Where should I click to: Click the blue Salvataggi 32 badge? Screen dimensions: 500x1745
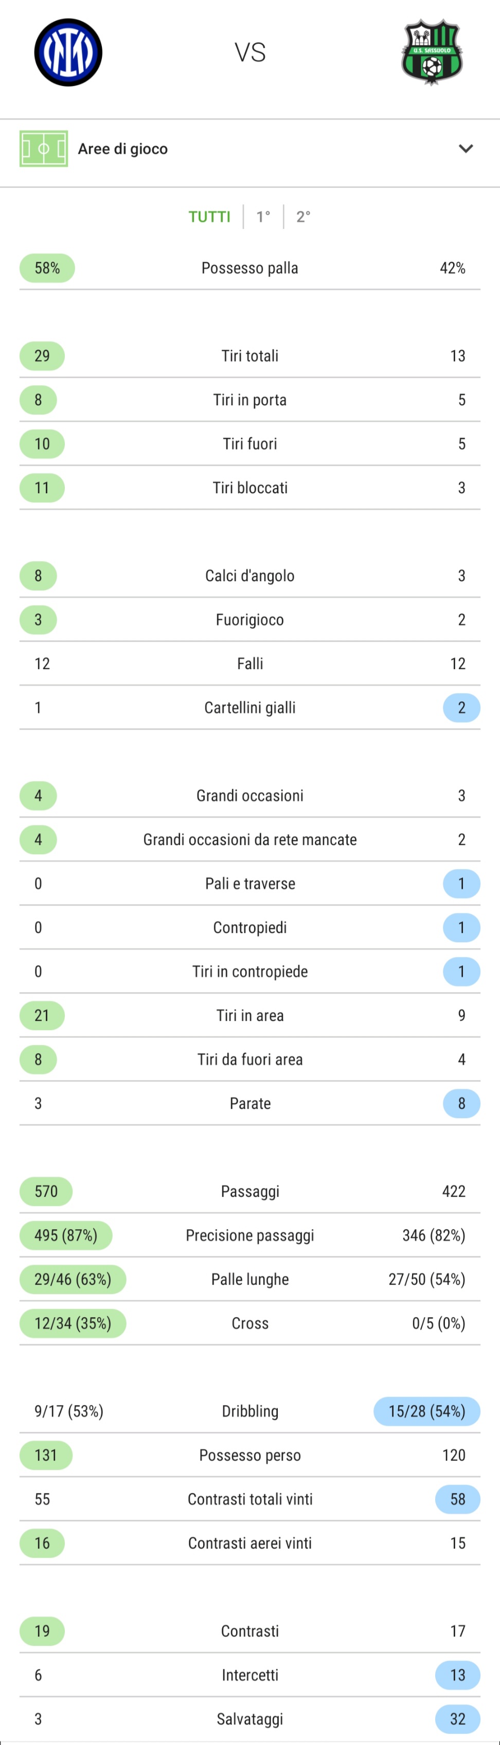coord(457,1719)
